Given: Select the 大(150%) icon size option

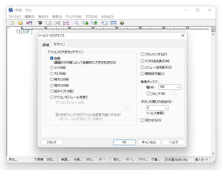Looking at the screenshot, I should [x=52, y=74].
